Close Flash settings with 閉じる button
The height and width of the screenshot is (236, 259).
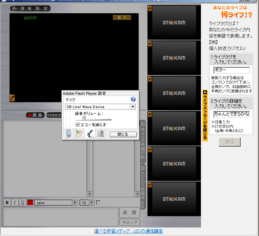click(x=123, y=135)
